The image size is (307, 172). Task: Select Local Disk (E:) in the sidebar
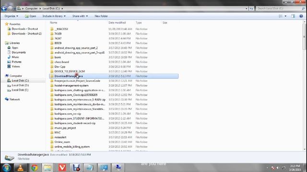20,90
